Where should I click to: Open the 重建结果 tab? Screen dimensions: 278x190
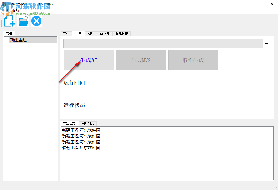[122, 34]
